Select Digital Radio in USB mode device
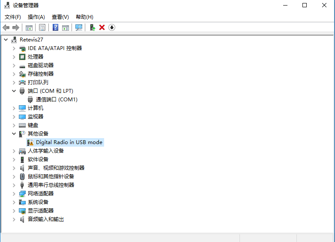 pyautogui.click(x=69, y=142)
